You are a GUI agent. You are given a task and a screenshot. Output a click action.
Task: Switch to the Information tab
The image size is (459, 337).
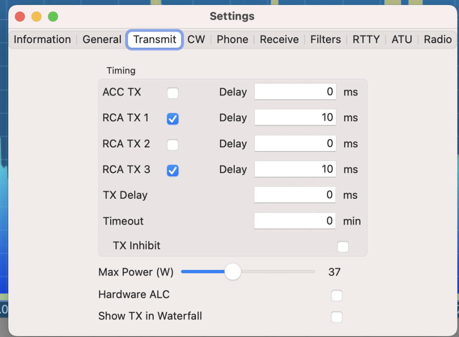[x=42, y=39]
